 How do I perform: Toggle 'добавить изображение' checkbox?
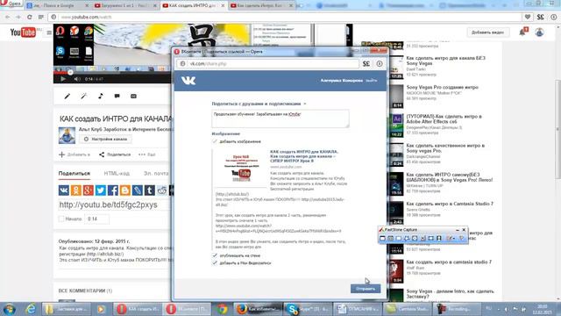[x=215, y=141]
